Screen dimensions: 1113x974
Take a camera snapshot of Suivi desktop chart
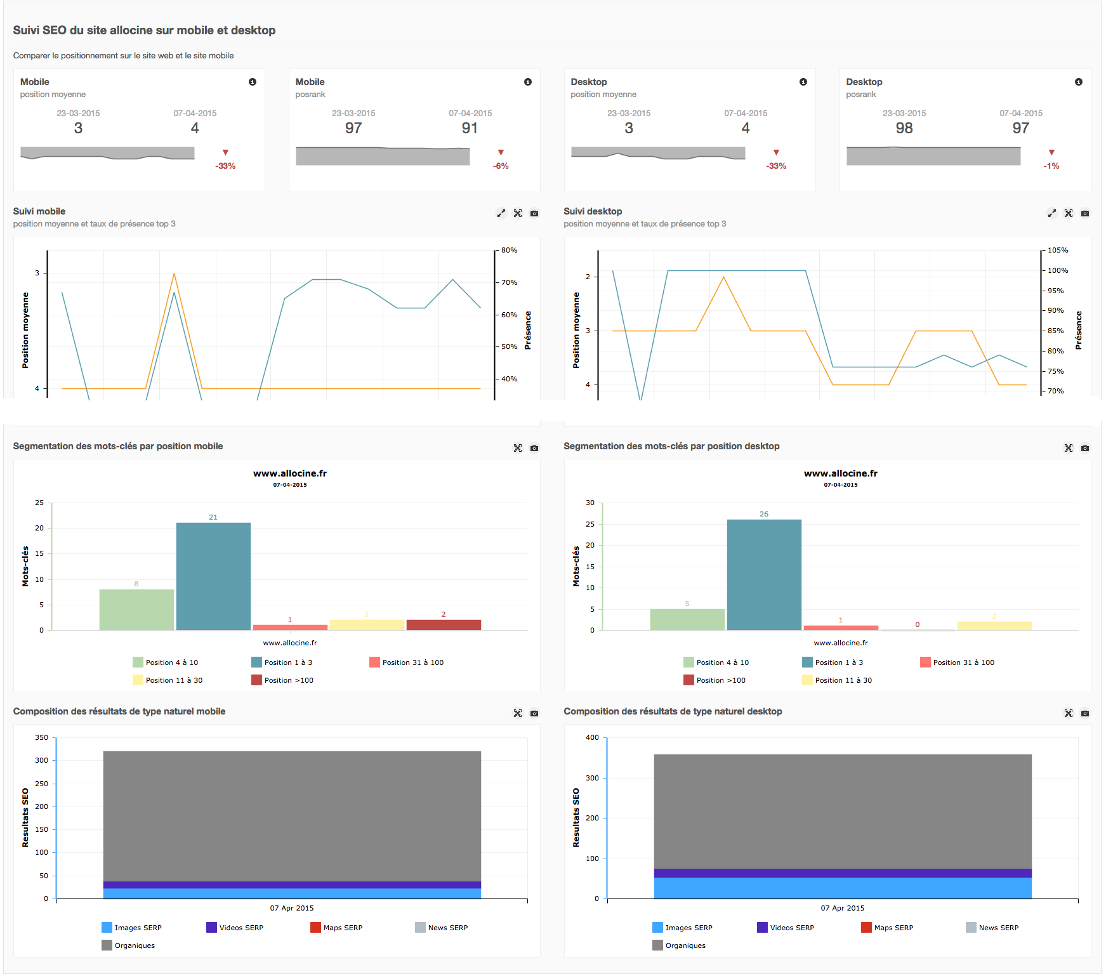(1085, 213)
